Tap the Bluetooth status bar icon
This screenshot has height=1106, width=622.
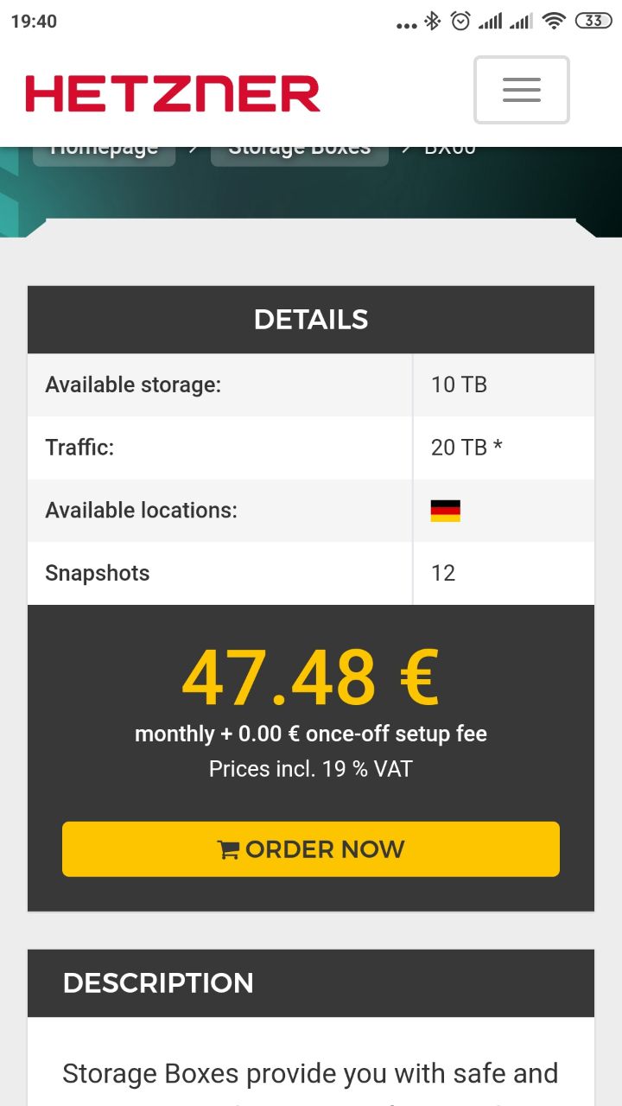[432, 21]
